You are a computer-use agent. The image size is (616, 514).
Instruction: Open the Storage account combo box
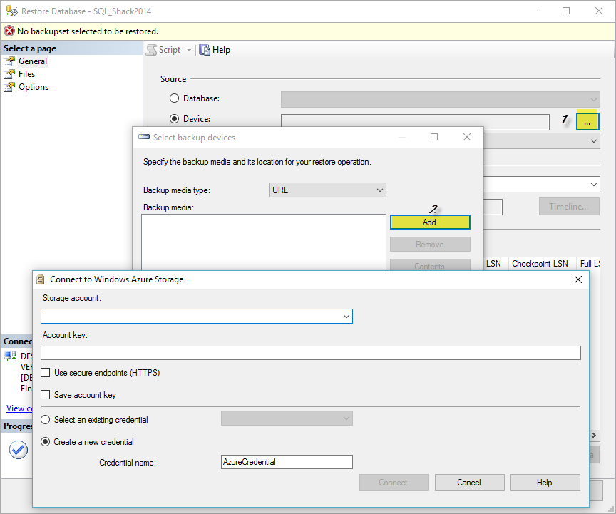pyautogui.click(x=197, y=317)
